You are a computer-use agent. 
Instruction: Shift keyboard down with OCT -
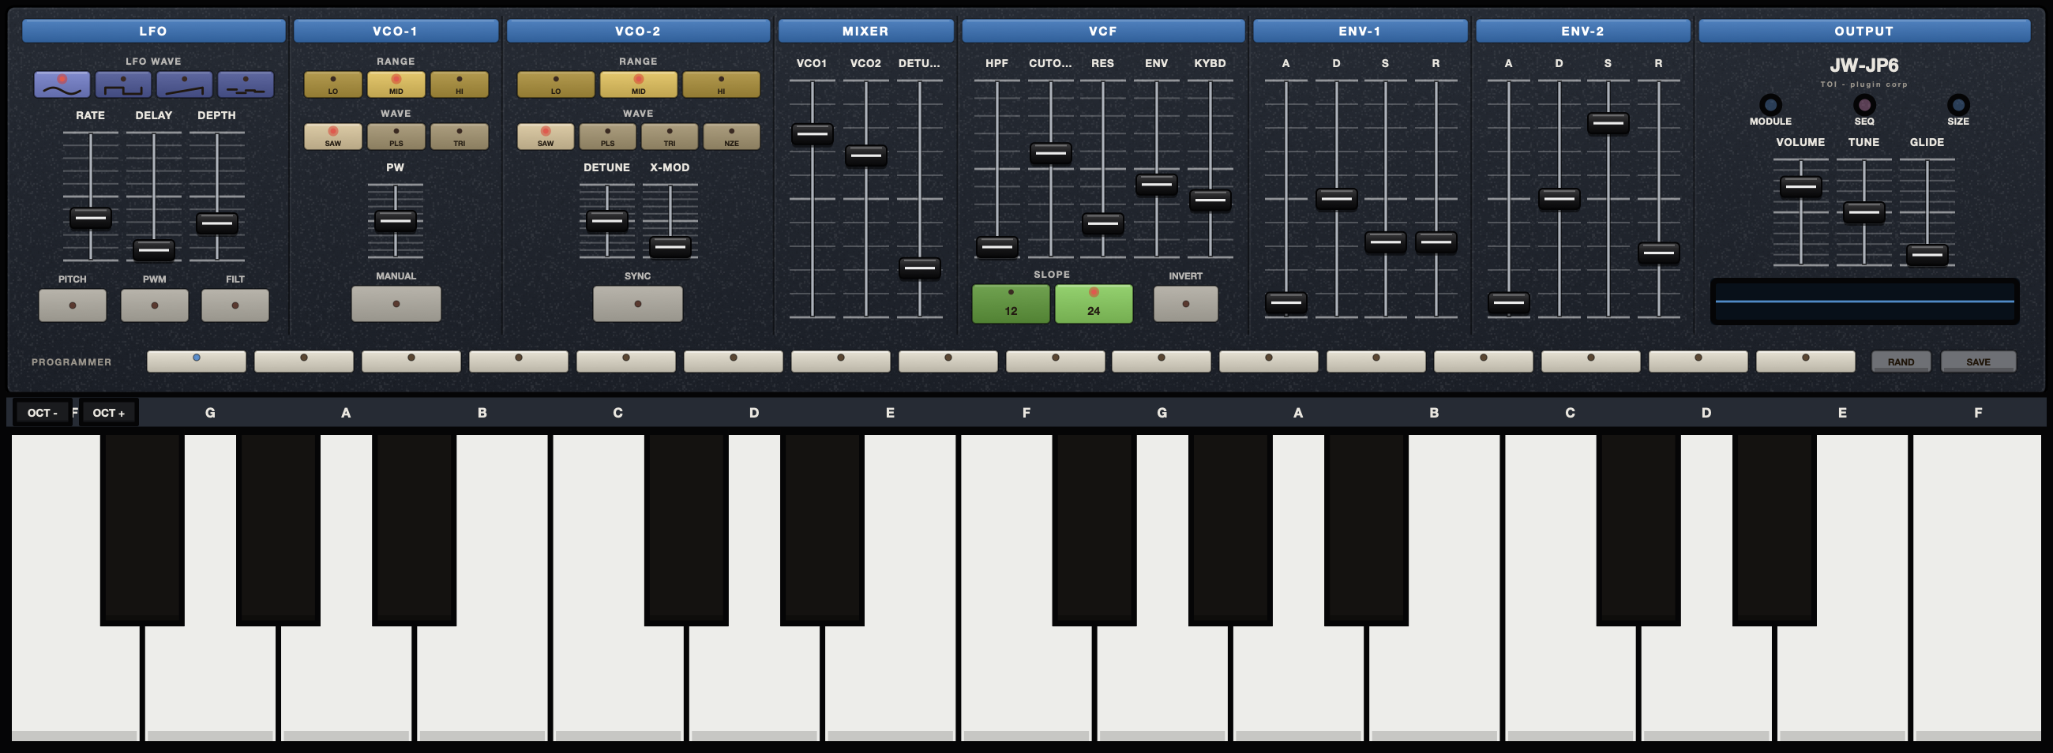tap(42, 413)
